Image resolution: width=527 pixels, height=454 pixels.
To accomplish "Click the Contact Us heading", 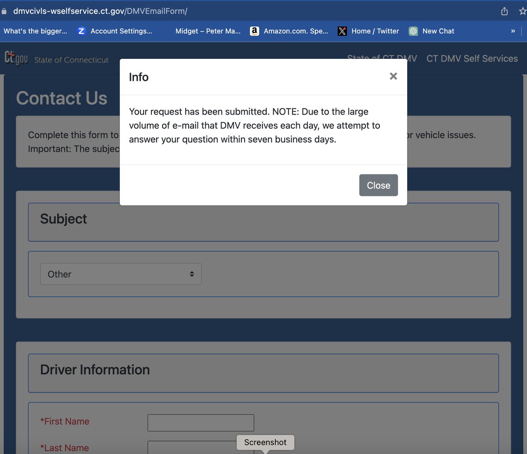I will (61, 98).
